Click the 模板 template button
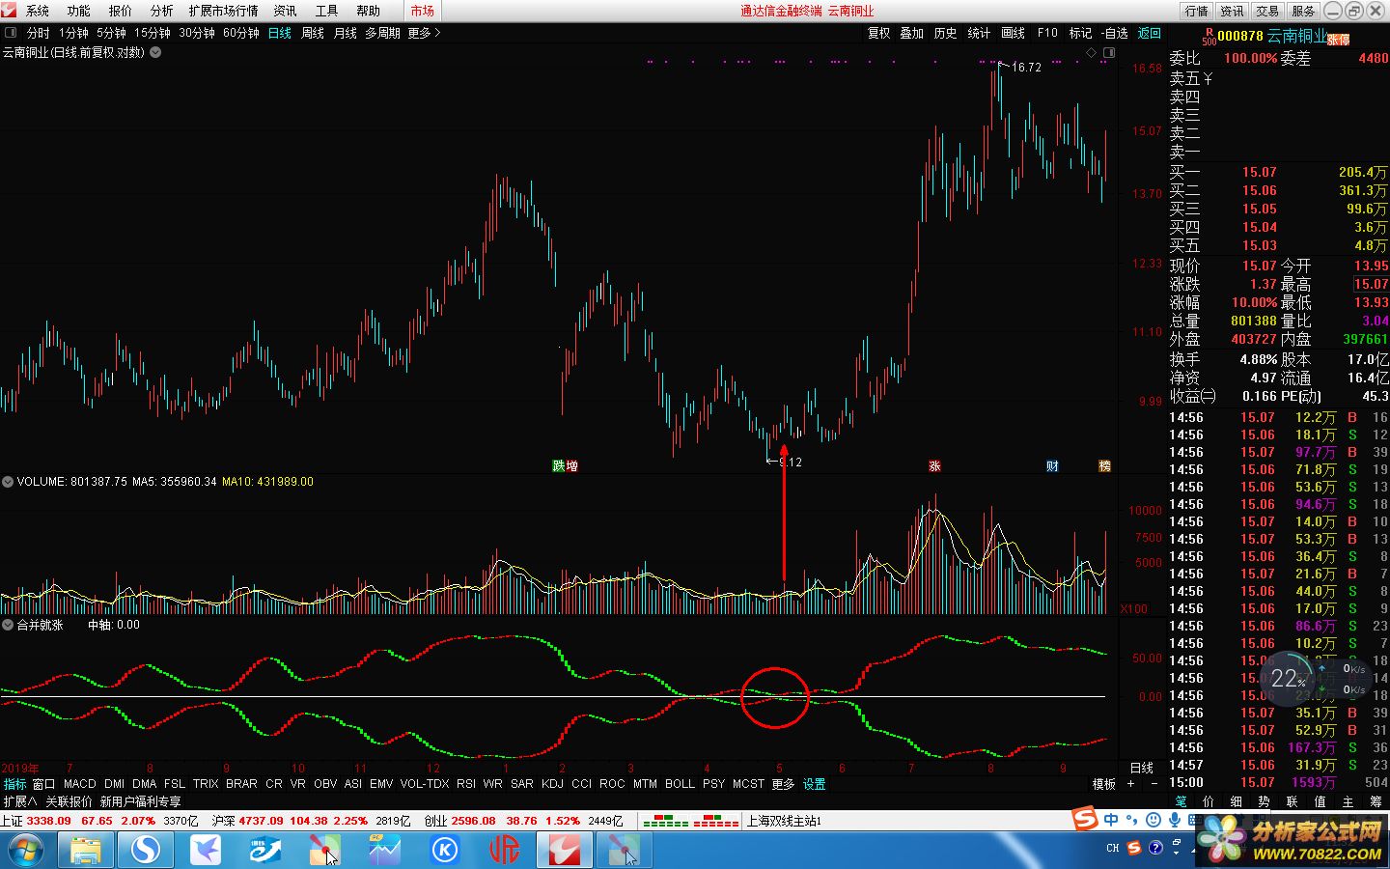 (1103, 784)
